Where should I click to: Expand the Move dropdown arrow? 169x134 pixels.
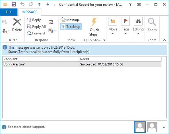click(113, 34)
